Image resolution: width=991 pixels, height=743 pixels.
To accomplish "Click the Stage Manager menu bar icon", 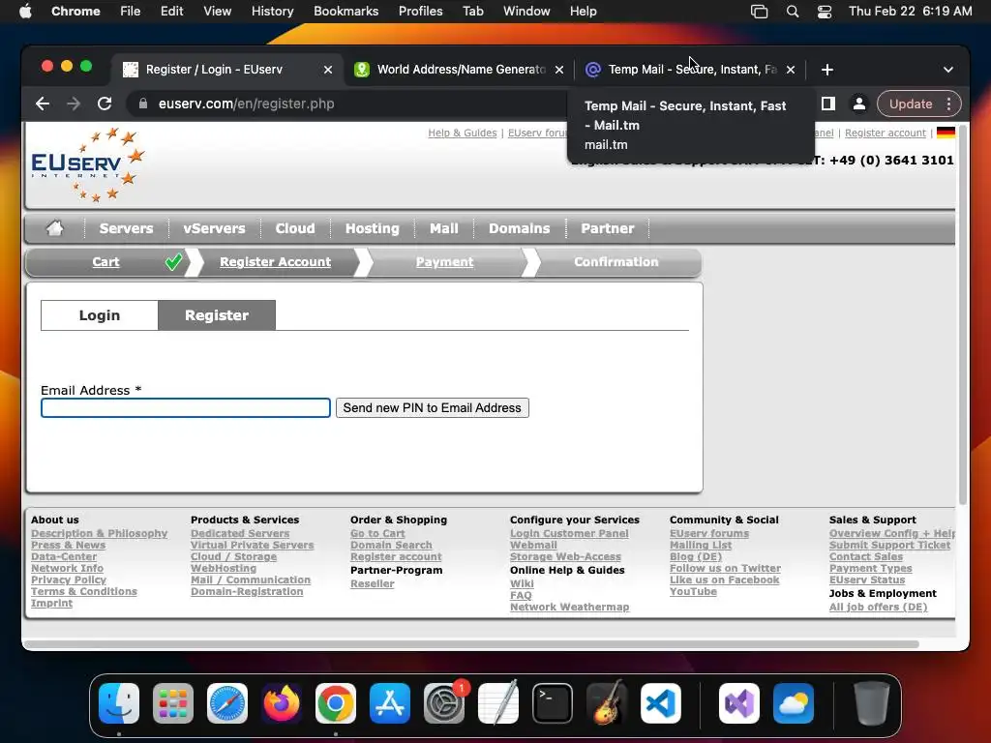I will pyautogui.click(x=759, y=12).
